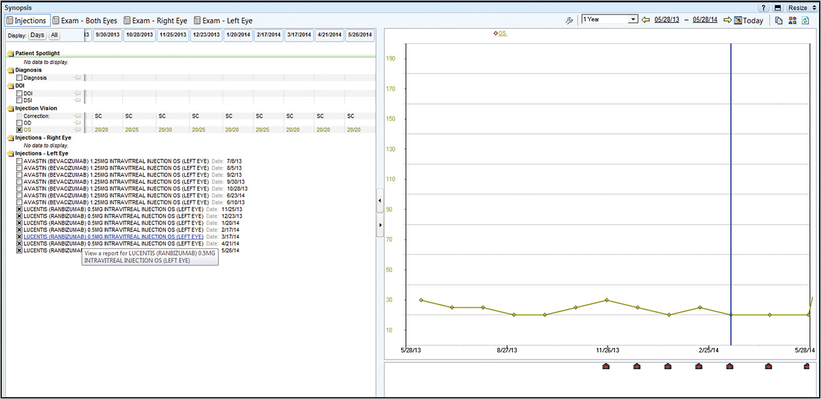Click the right arrow to go to the next date range
The image size is (821, 399).
[727, 20]
